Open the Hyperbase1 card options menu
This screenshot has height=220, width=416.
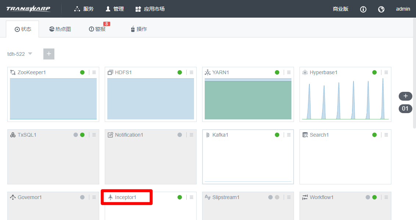click(386, 72)
